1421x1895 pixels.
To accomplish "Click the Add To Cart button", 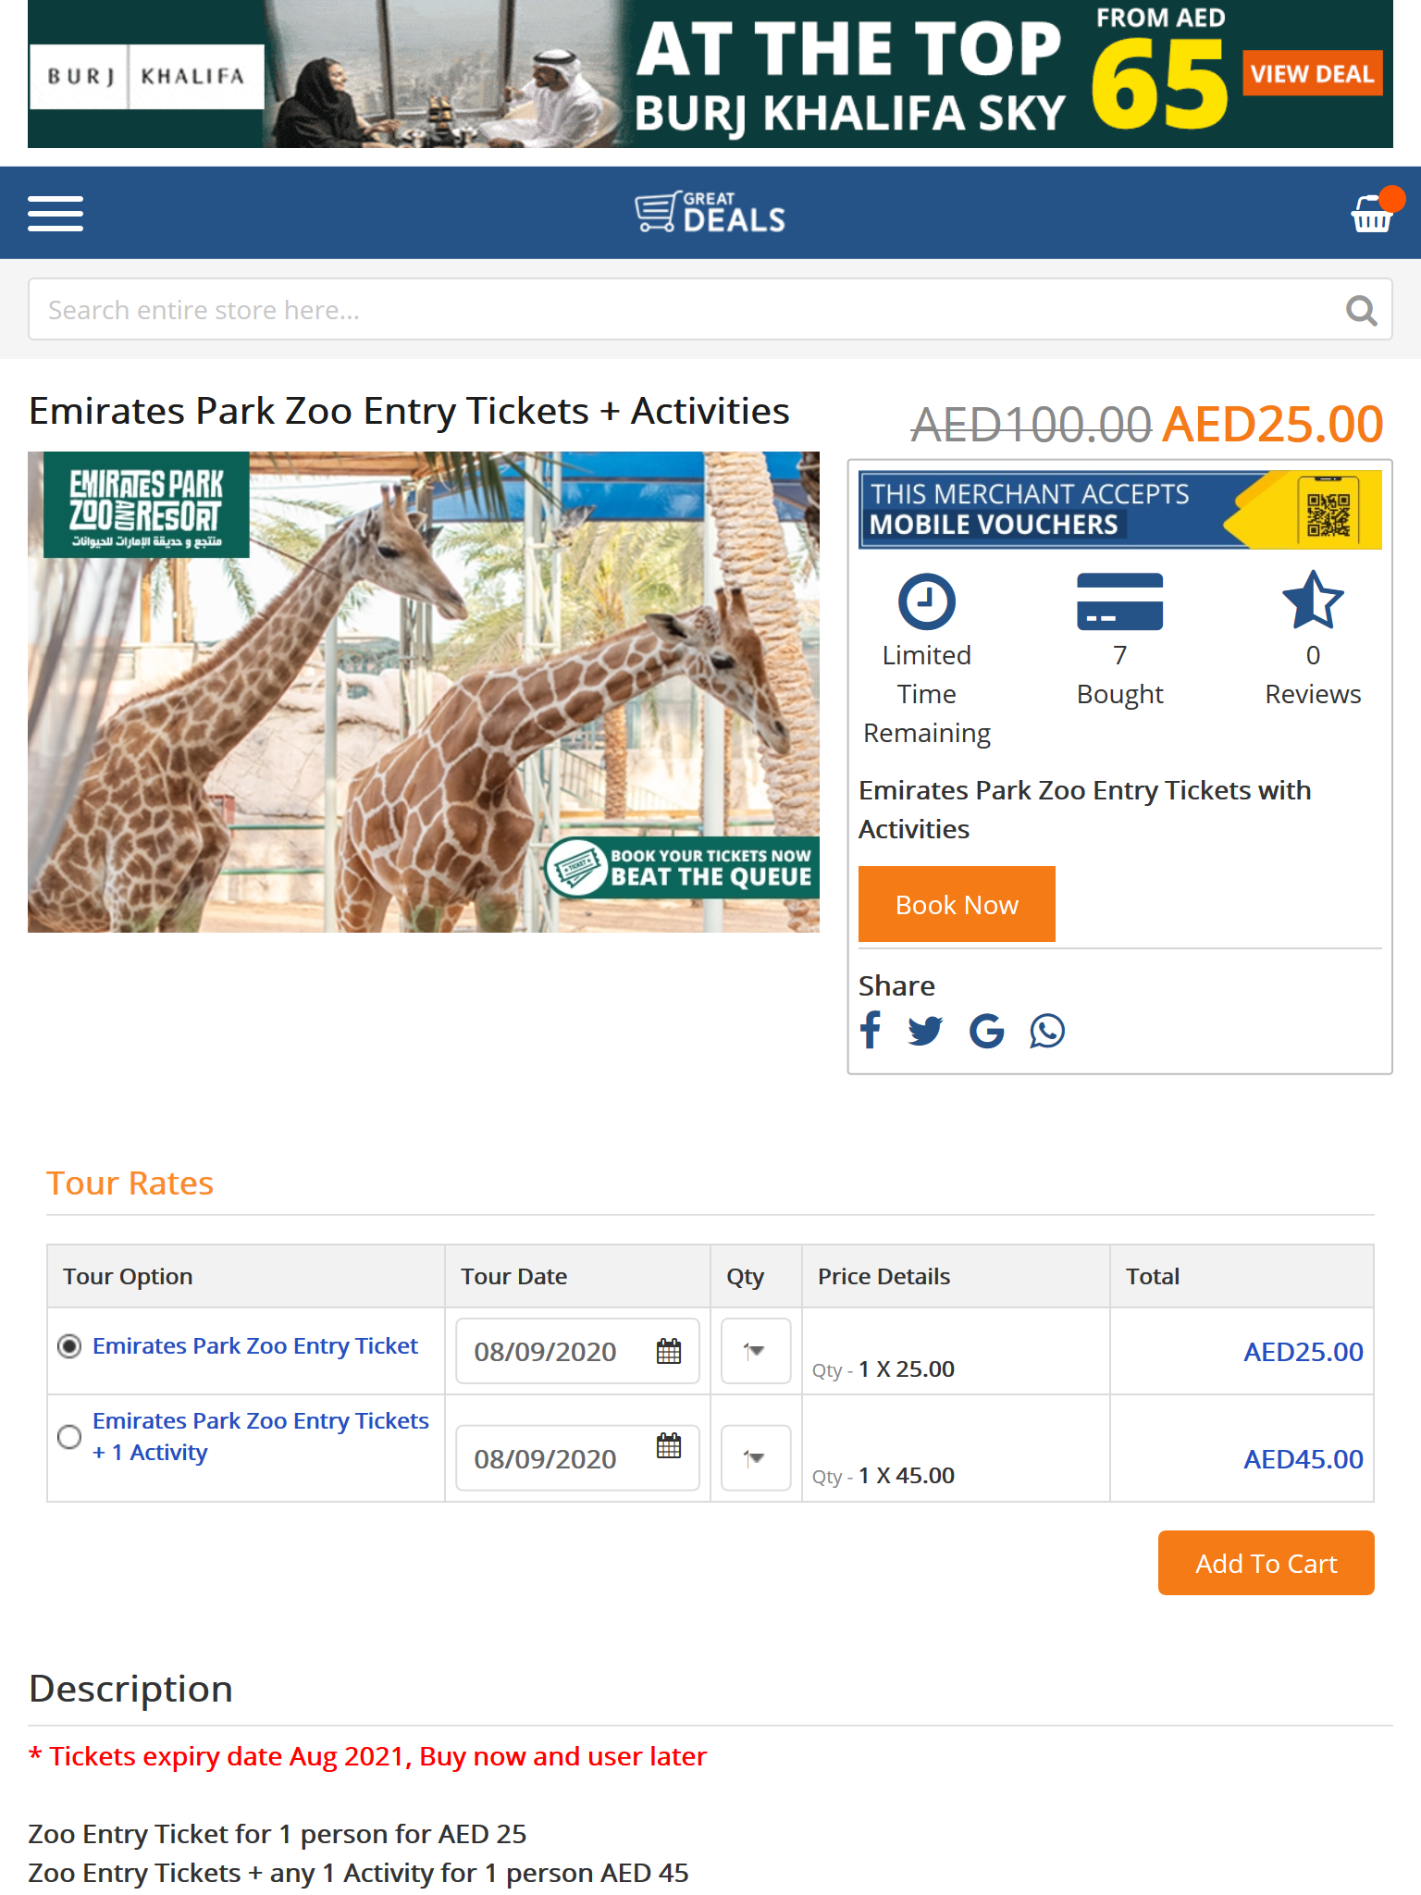I will [1266, 1563].
